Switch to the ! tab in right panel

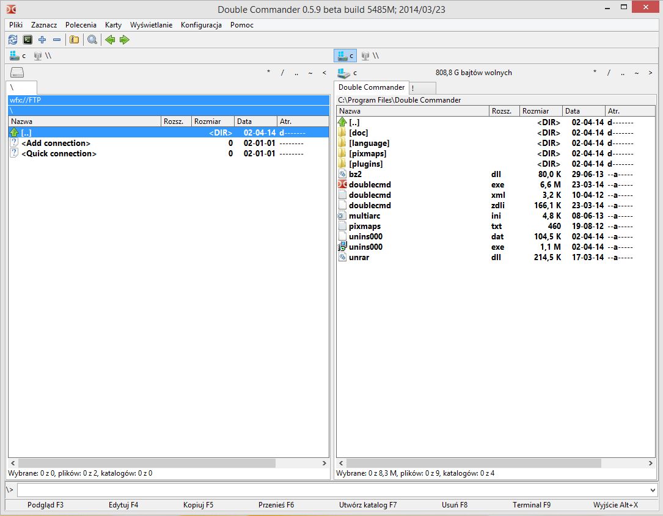pyautogui.click(x=423, y=88)
